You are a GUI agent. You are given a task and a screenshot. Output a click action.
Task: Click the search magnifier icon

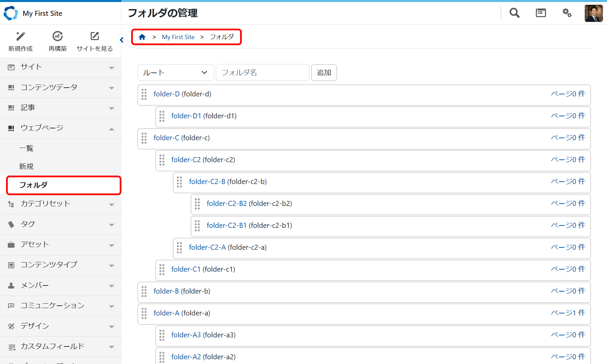[x=514, y=13]
